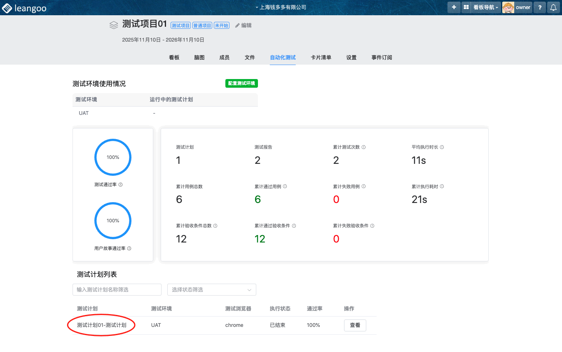
Task: Click the 输入测试计划名称筛选 input field
Action: point(117,290)
